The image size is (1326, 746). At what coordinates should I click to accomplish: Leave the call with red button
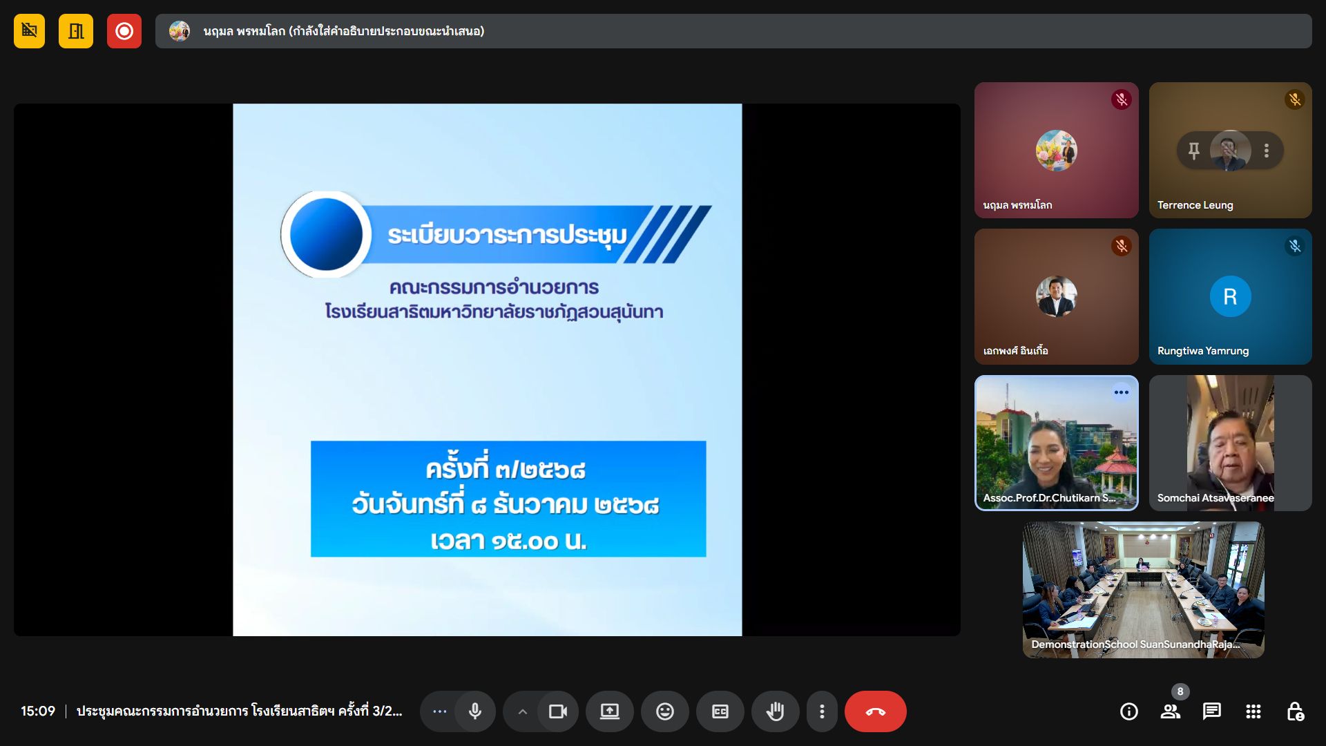875,711
